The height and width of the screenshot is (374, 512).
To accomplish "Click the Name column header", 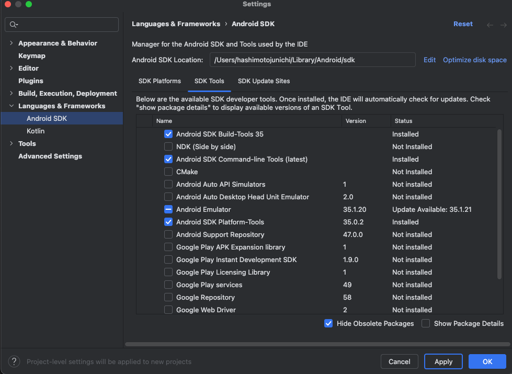I will (x=247, y=121).
